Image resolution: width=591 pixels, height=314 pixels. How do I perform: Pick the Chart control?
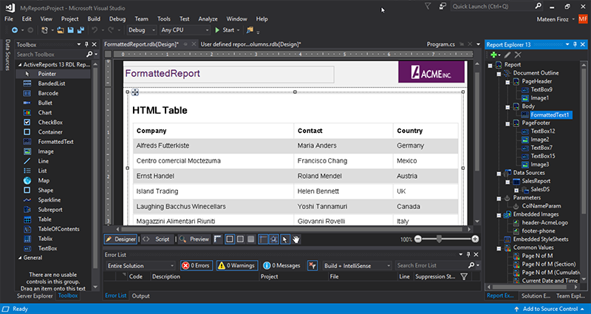(x=44, y=113)
